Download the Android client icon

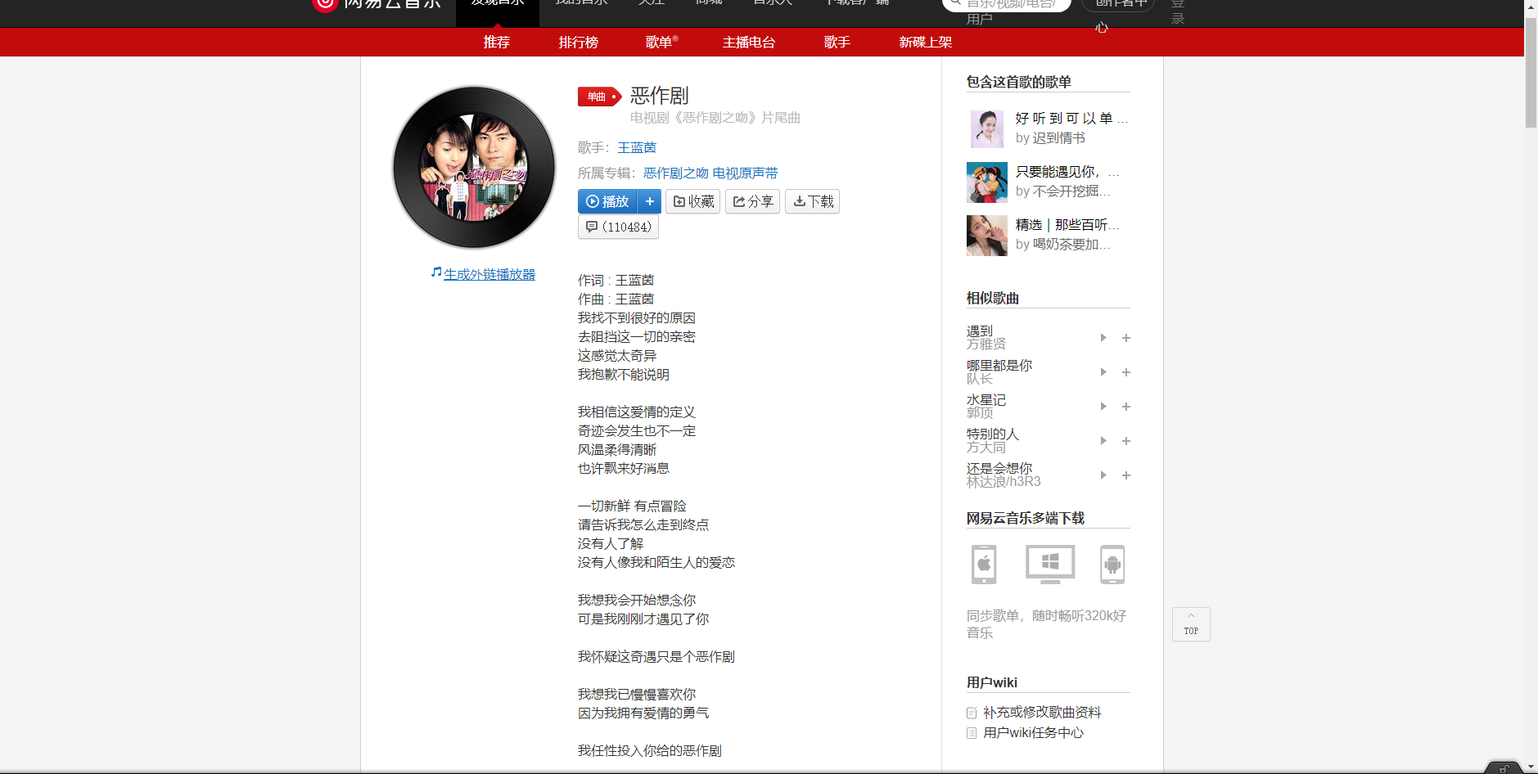coord(1112,564)
